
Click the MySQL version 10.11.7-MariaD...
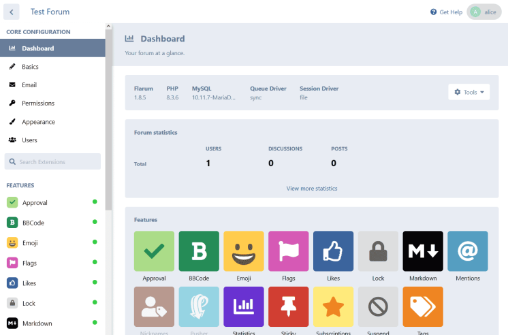pos(214,97)
